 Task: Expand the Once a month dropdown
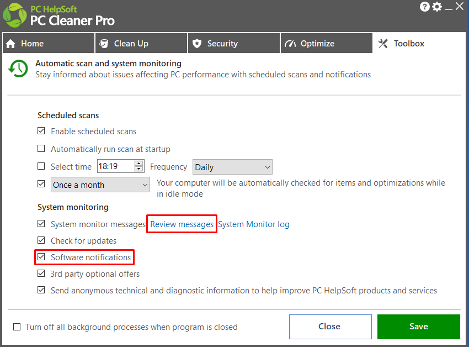(x=100, y=185)
